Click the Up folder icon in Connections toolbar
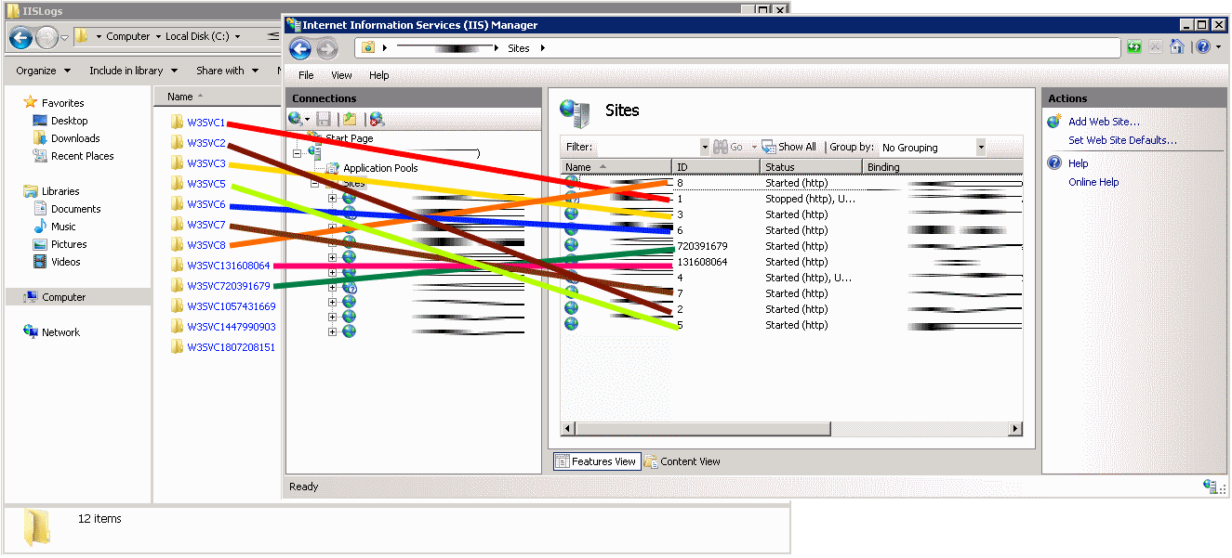The width and height of the screenshot is (1232, 558). click(350, 119)
